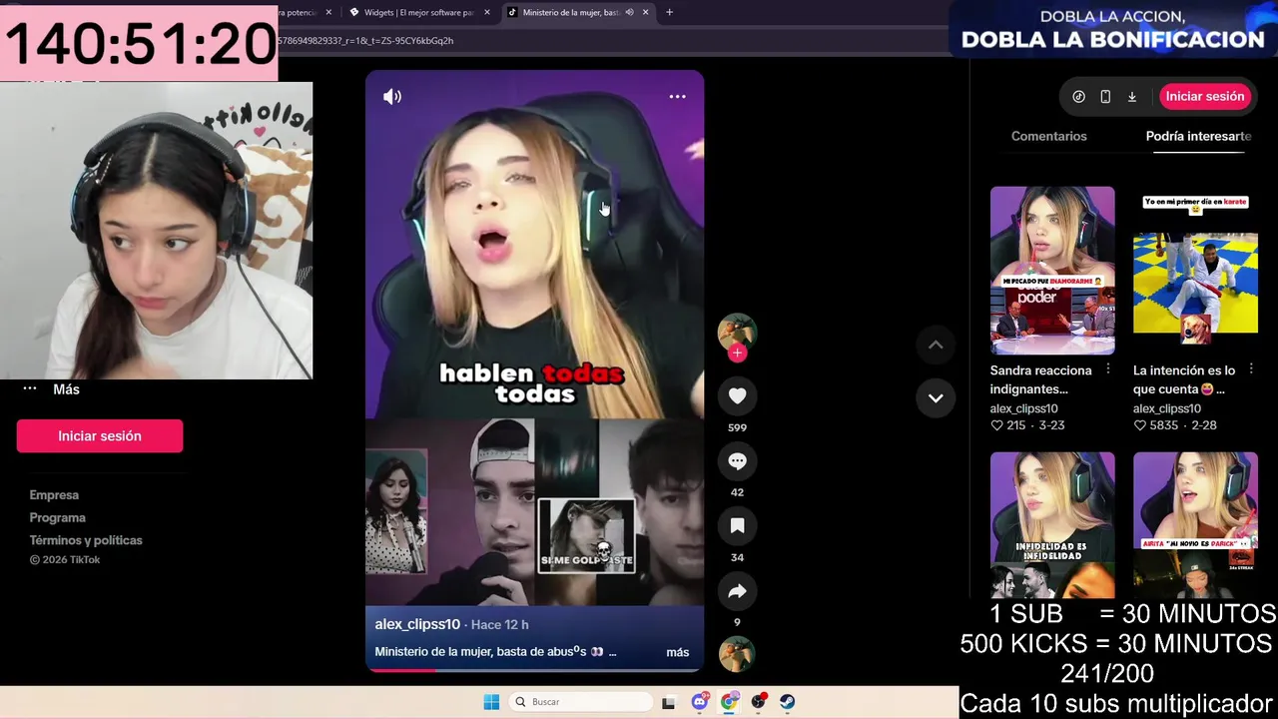Click the pink Iniciar sesión button at top right

pos(1205,97)
